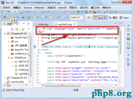Image resolution: width=133 pixels, height=99 pixels.
Task: Click the Print icon
Action: [22, 12]
